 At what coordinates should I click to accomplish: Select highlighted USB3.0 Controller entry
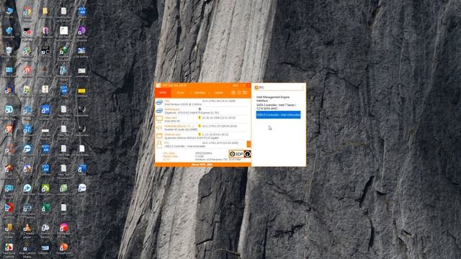(278, 115)
